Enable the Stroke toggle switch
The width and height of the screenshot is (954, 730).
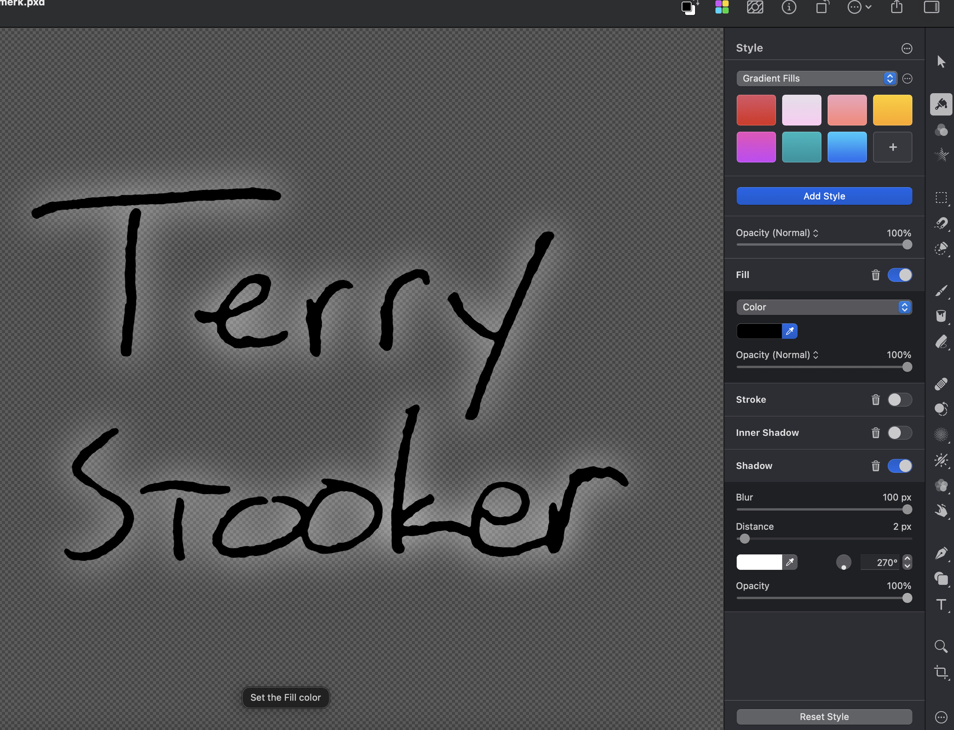click(899, 400)
